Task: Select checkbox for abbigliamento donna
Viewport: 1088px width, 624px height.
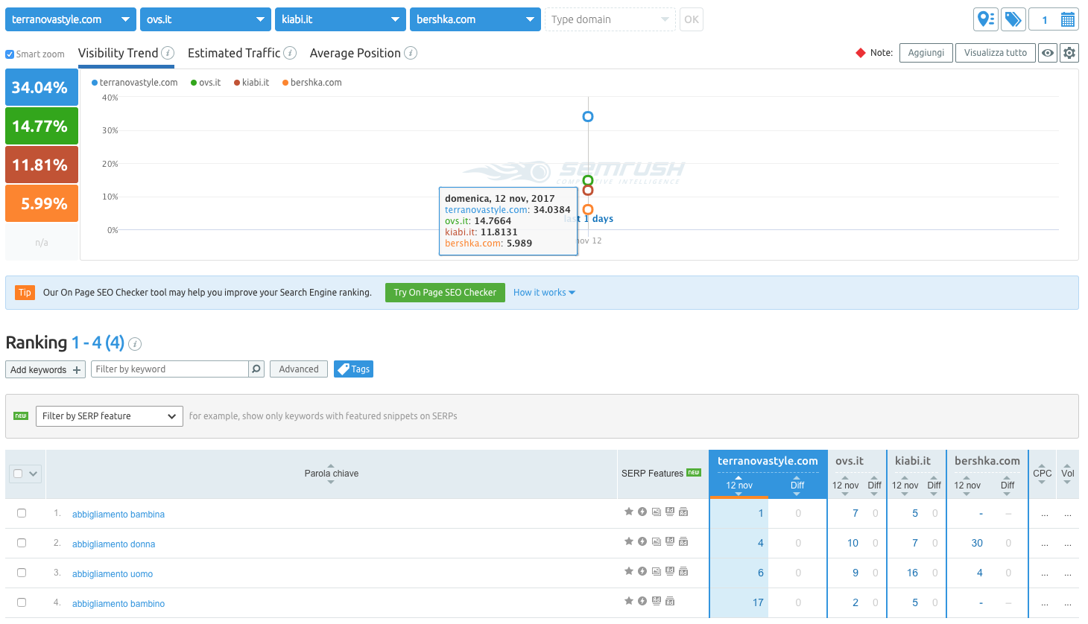Action: pos(22,543)
